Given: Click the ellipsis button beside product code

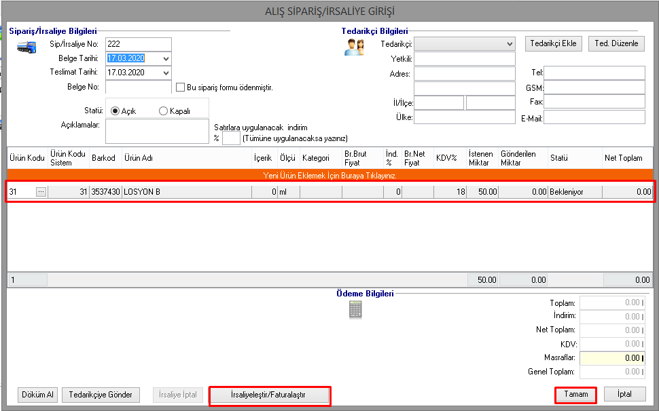Looking at the screenshot, I should click(41, 192).
